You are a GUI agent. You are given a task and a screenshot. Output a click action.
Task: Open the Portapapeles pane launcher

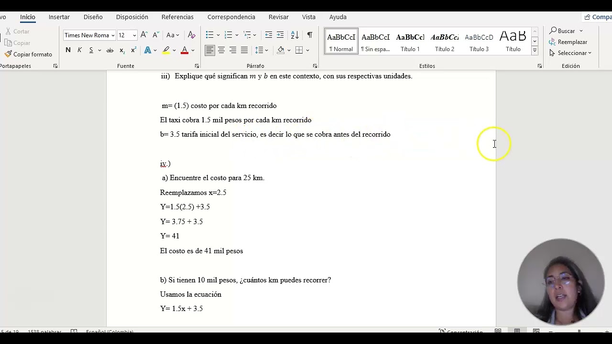[55, 66]
